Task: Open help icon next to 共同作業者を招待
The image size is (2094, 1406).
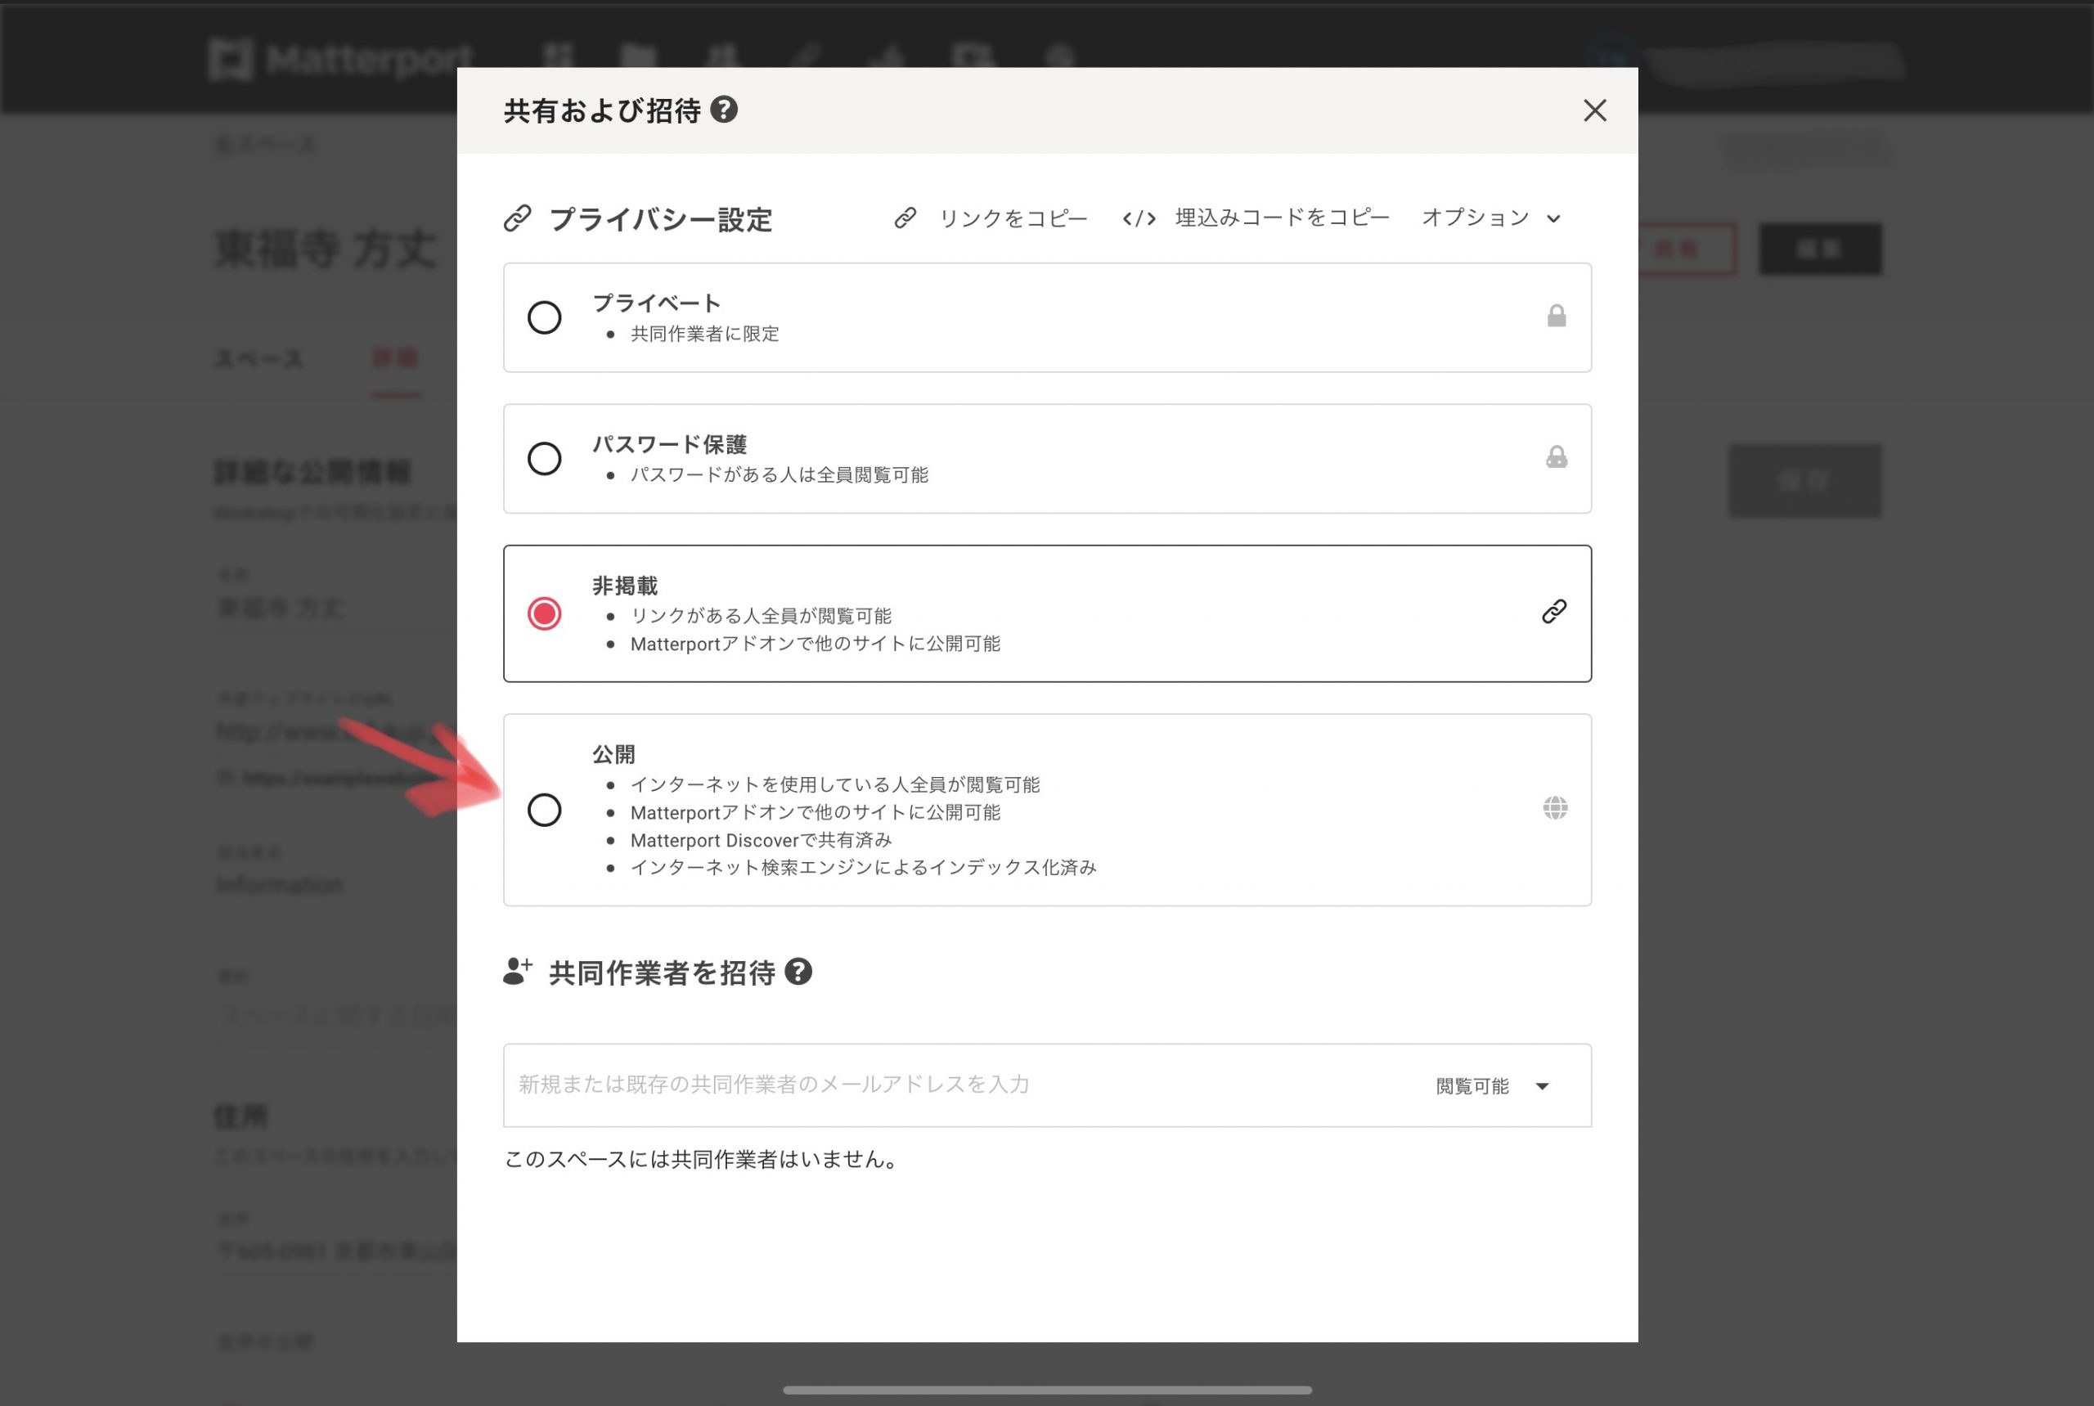Action: pos(798,972)
